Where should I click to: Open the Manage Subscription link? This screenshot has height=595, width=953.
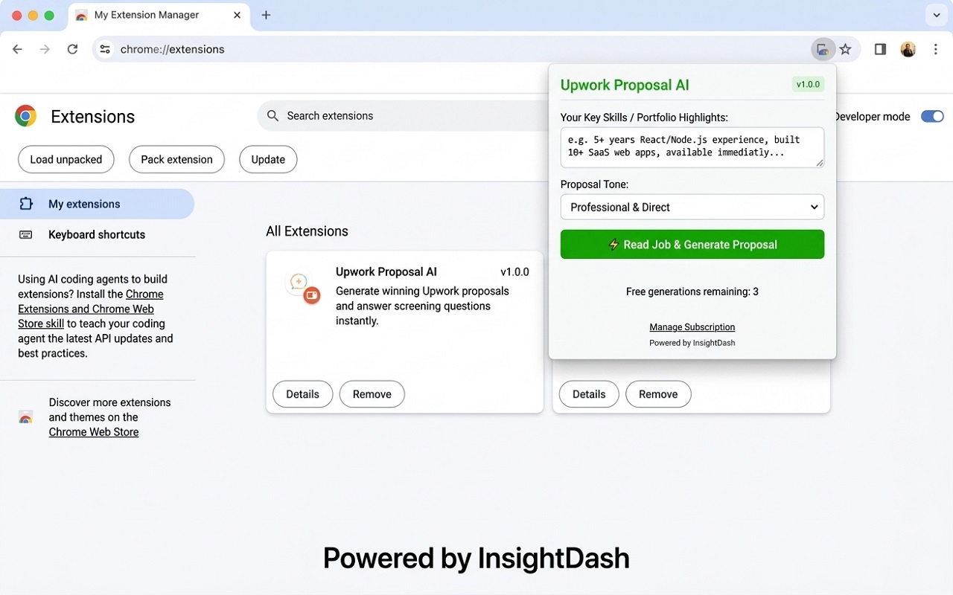pos(692,327)
